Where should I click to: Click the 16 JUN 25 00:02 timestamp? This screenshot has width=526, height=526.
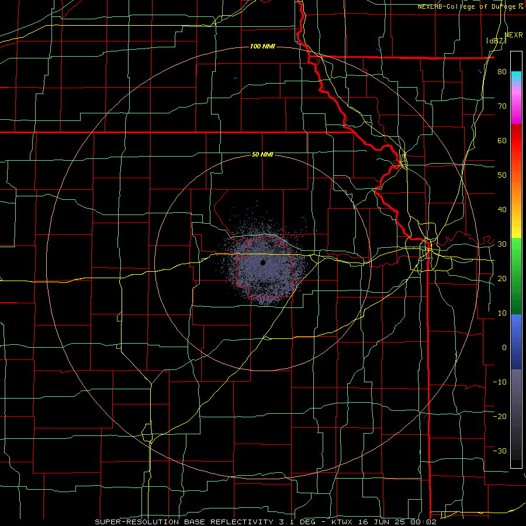point(396,522)
